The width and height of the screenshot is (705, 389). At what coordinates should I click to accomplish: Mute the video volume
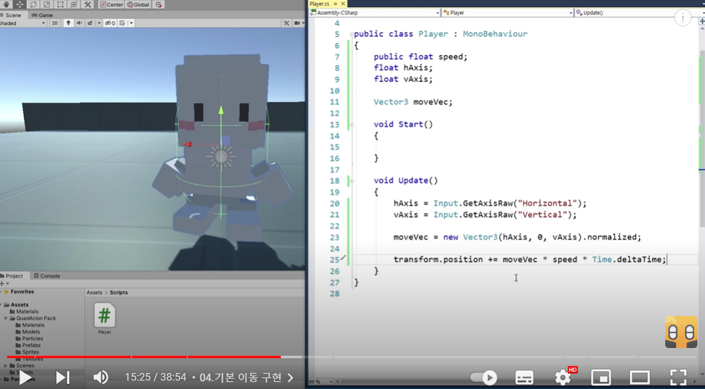click(101, 377)
